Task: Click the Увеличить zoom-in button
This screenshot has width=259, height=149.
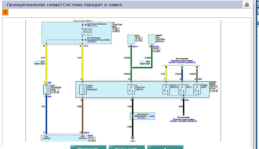Action: [88, 147]
